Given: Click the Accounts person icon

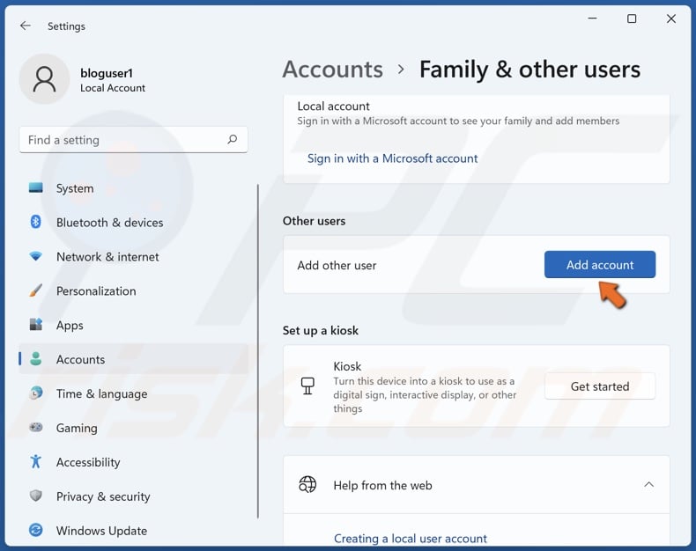Looking at the screenshot, I should click(36, 359).
